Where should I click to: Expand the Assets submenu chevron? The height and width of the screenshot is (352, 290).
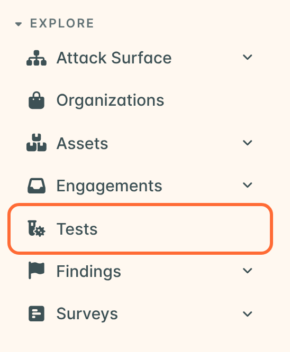coord(248,143)
